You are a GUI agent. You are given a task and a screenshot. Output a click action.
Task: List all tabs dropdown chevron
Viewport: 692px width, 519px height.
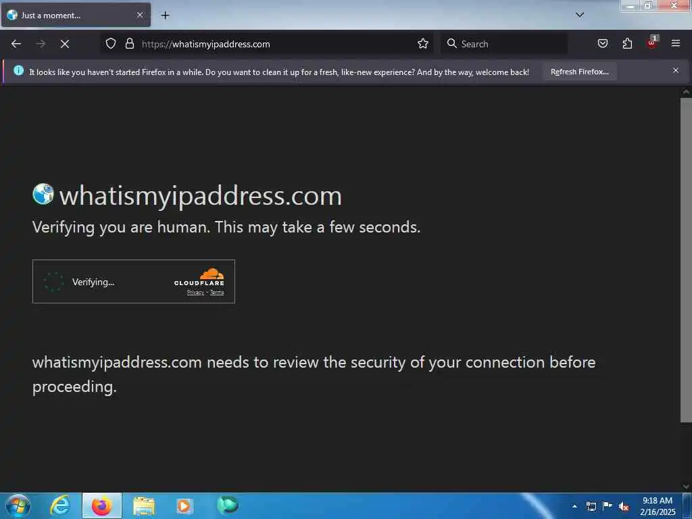tap(579, 15)
